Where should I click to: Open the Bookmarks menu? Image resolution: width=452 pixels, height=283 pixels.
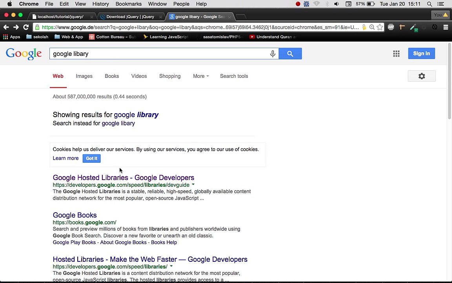tap(129, 4)
